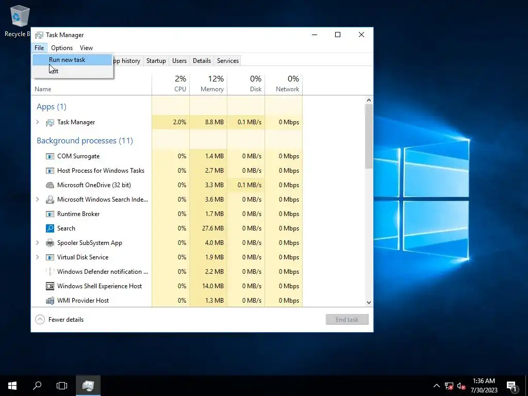This screenshot has width=528, height=396.
Task: Choose Run new task from File menu
Action: point(72,60)
